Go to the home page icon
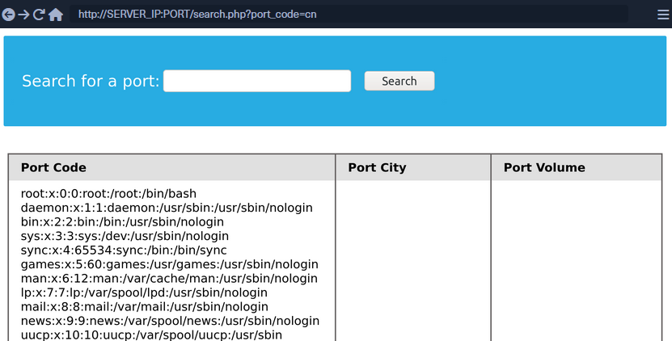This screenshot has width=672, height=341. pos(56,15)
